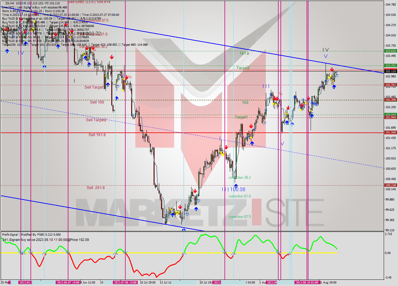Click the 'Sell 161.8' level label
The height and width of the screenshot is (286, 398).
coord(97,135)
